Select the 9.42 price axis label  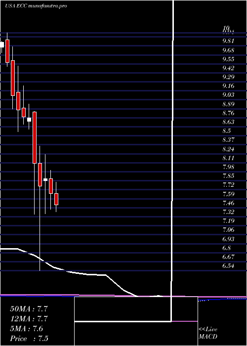click(228, 68)
